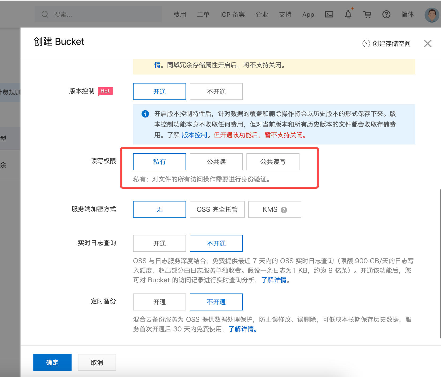The height and width of the screenshot is (377, 441).
Task: Enable 开通 for 实时日志查询
Action: [159, 243]
